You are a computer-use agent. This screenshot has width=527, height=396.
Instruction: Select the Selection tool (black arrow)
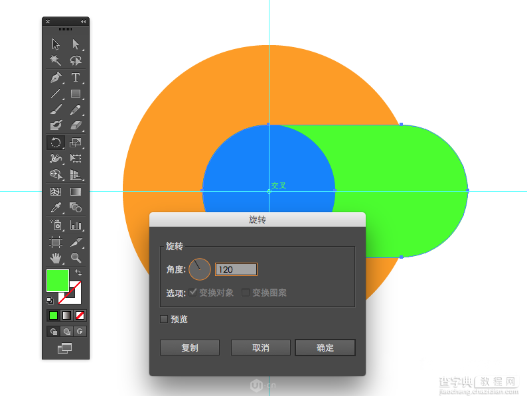click(x=56, y=44)
